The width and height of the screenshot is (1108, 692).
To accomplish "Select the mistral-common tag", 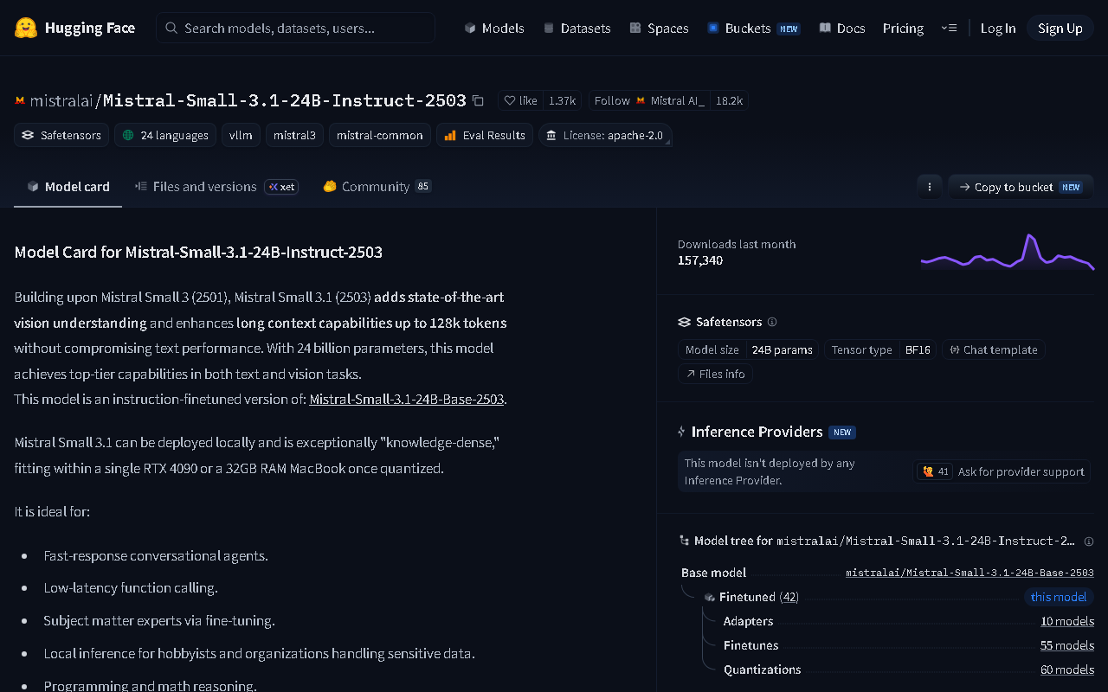I will pyautogui.click(x=379, y=135).
